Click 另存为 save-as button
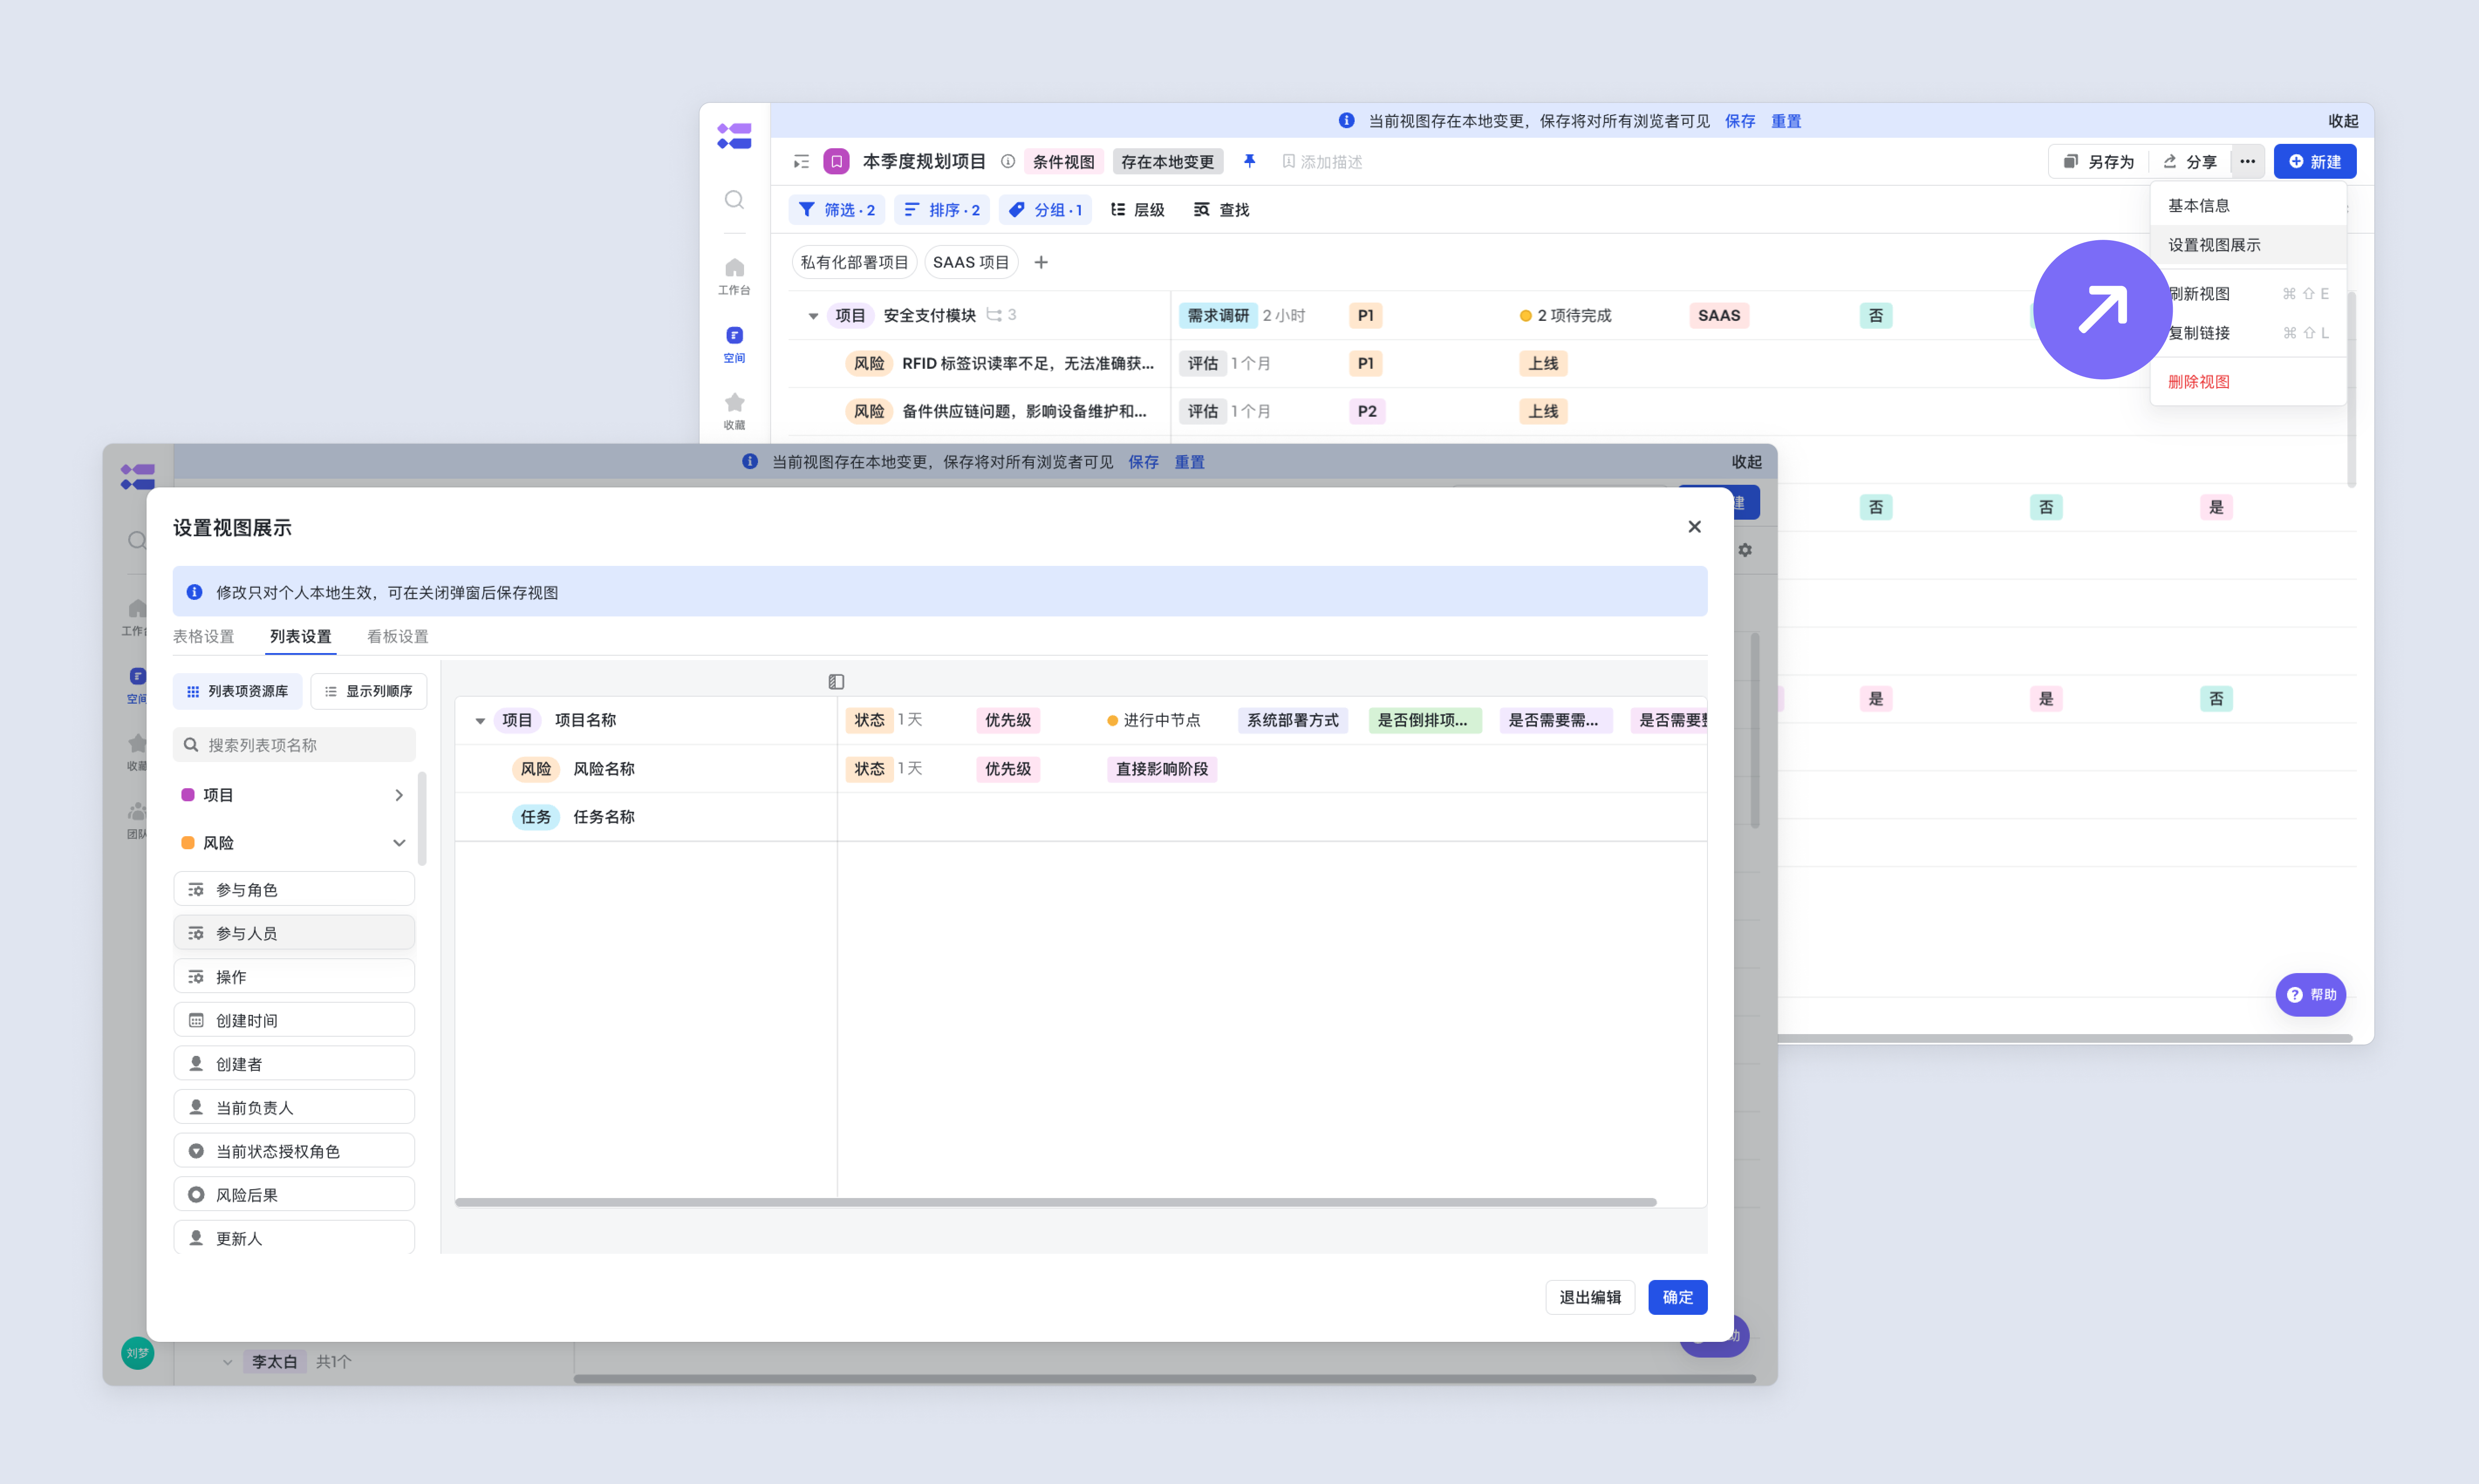 [x=2098, y=162]
